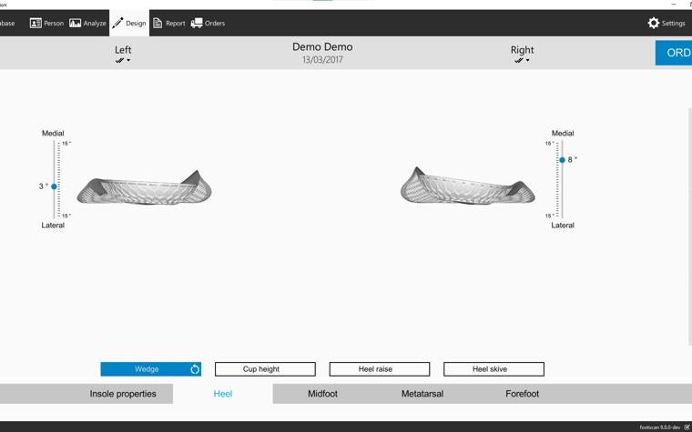Click the Lateral label of left slider
This screenshot has width=692, height=432.
pyautogui.click(x=53, y=226)
